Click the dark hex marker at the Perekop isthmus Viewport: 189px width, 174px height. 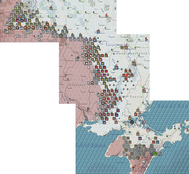coord(132,122)
